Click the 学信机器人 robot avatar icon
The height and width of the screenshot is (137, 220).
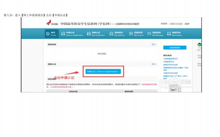coord(199,45)
